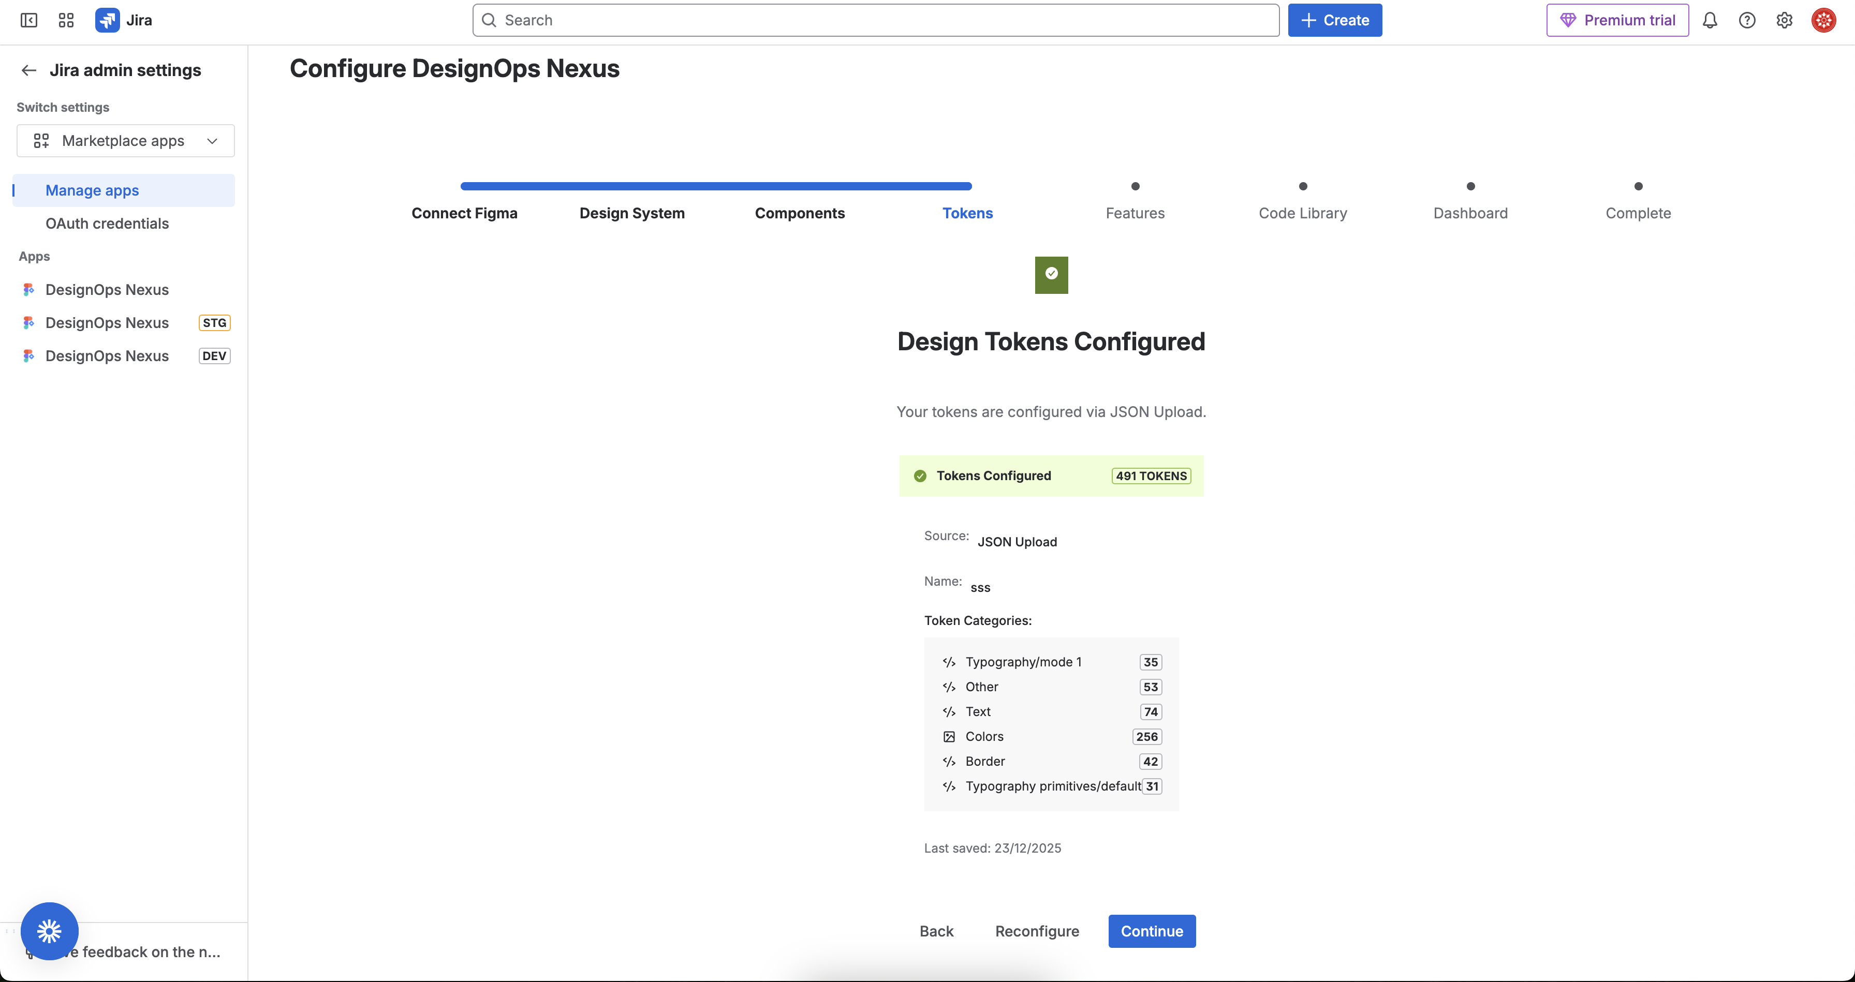The image size is (1855, 982).
Task: Click the Premium trial button
Action: tap(1617, 20)
